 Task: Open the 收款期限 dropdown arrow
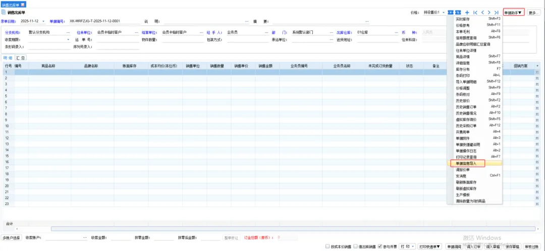68,39
